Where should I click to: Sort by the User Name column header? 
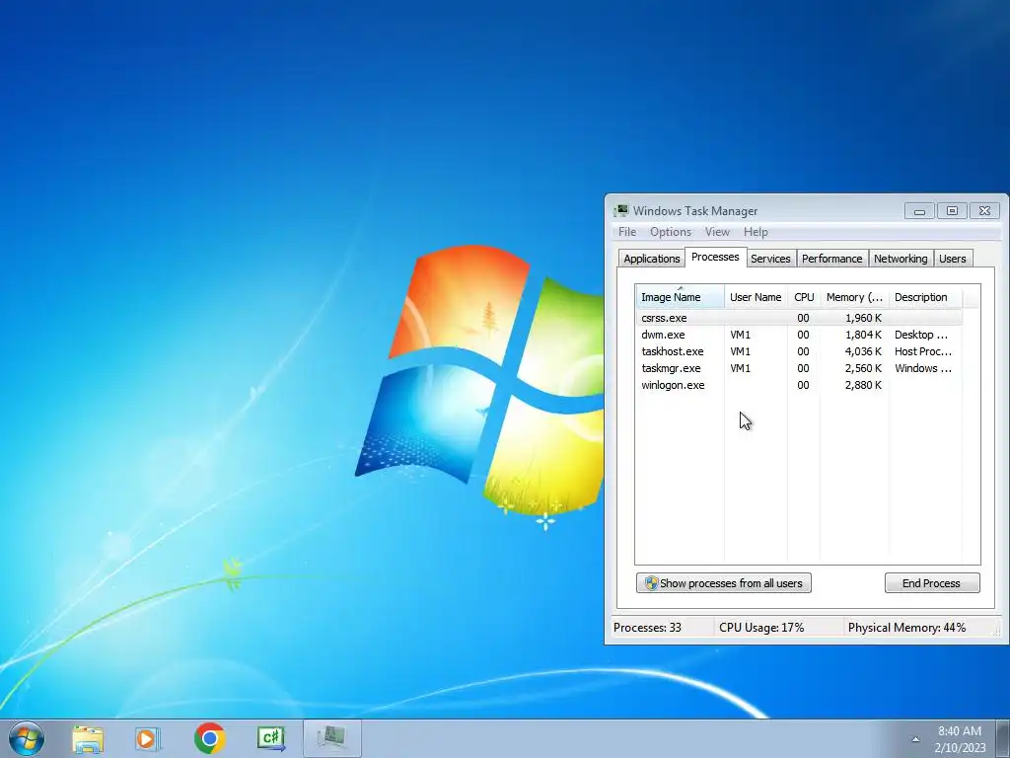(756, 297)
